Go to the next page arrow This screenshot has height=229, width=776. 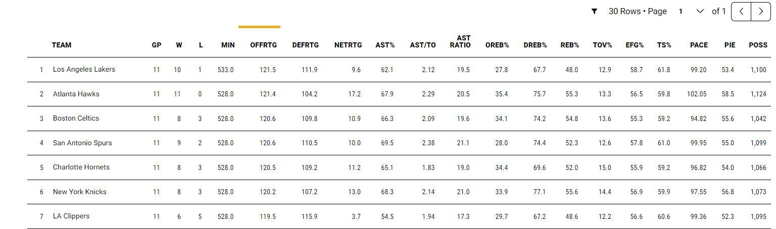(761, 11)
